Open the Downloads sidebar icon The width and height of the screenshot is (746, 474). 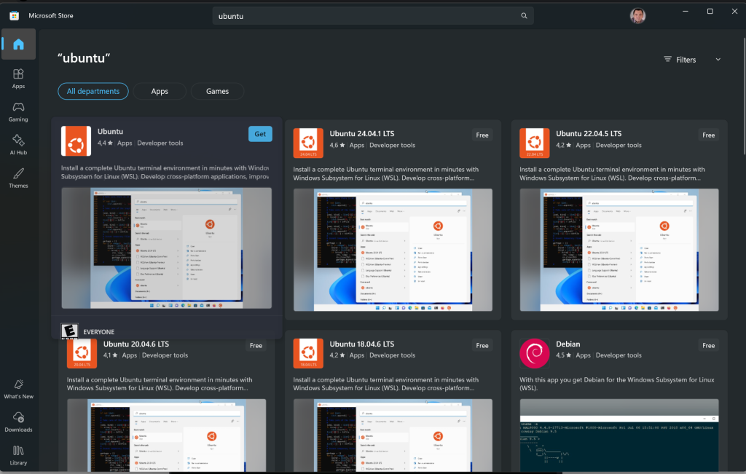tap(18, 422)
